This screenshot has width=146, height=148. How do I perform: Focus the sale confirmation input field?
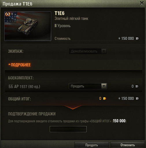[68, 129]
